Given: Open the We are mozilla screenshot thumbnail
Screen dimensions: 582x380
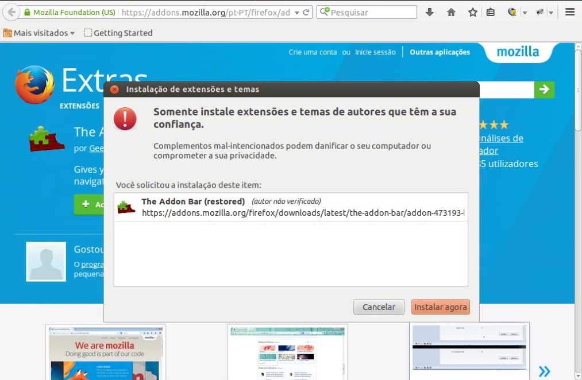Looking at the screenshot, I should click(106, 351).
